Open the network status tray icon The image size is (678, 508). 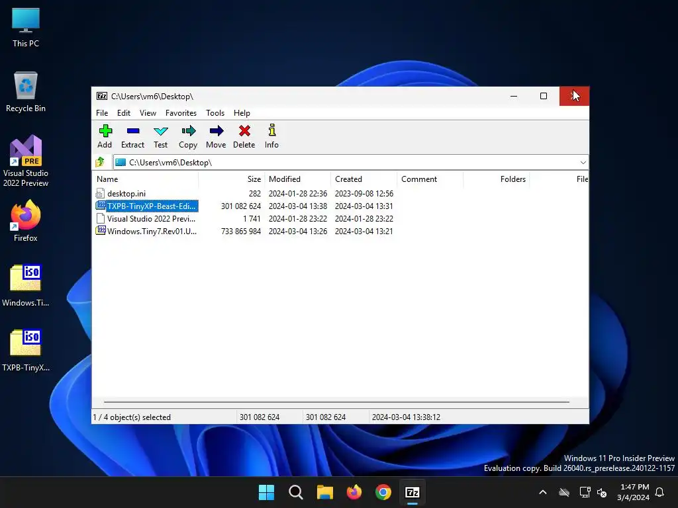pyautogui.click(x=585, y=492)
